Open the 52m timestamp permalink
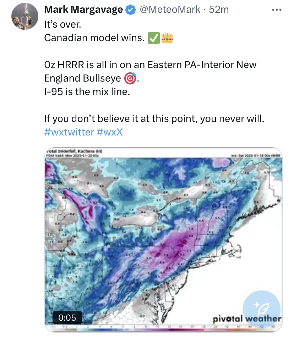 (219, 10)
